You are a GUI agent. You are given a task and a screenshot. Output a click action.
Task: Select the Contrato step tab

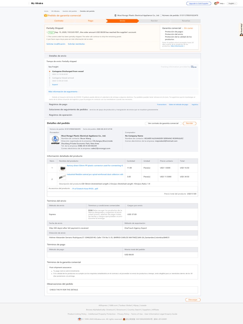point(59,21)
